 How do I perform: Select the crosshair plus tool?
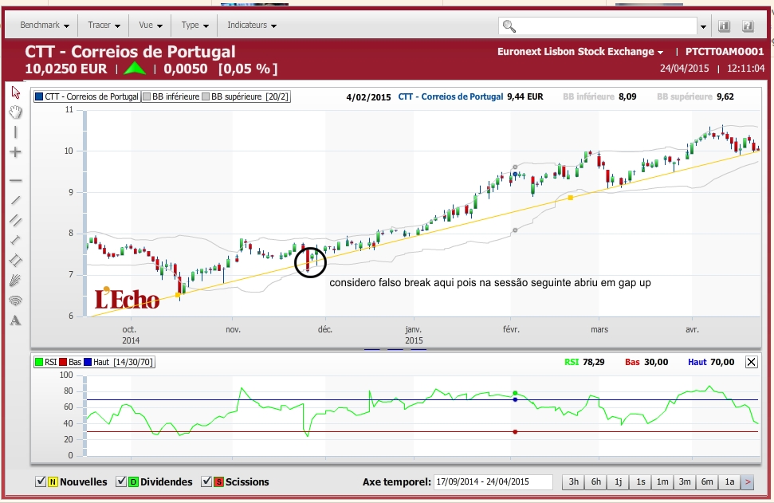click(x=16, y=152)
